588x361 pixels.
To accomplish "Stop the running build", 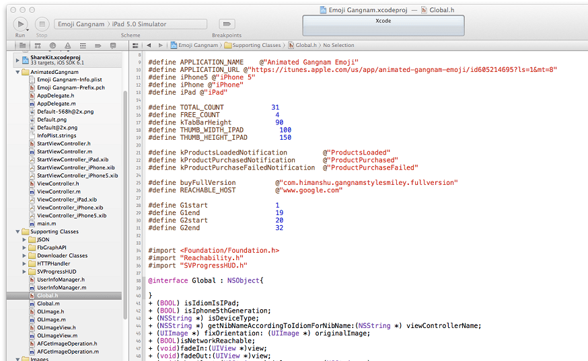I will click(x=42, y=24).
